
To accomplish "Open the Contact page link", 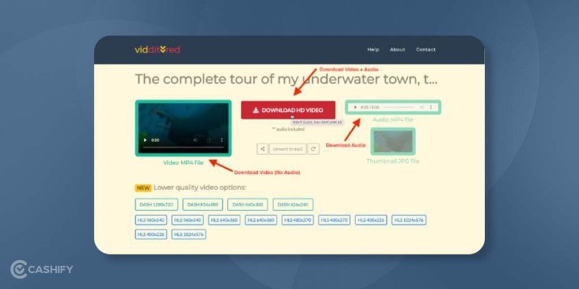I will pyautogui.click(x=426, y=50).
